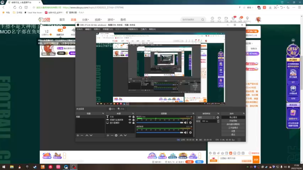This screenshot has height=170, width=303.
Task: Click Properties gear button above Scenes panel
Action: (112, 109)
